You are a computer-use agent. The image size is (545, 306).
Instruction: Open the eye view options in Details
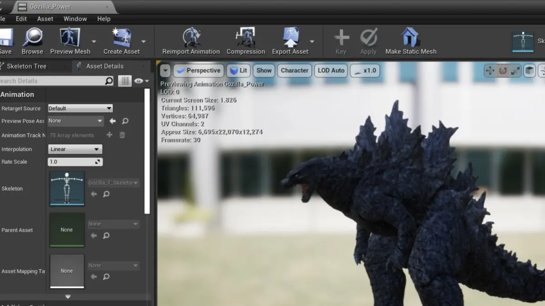141,81
